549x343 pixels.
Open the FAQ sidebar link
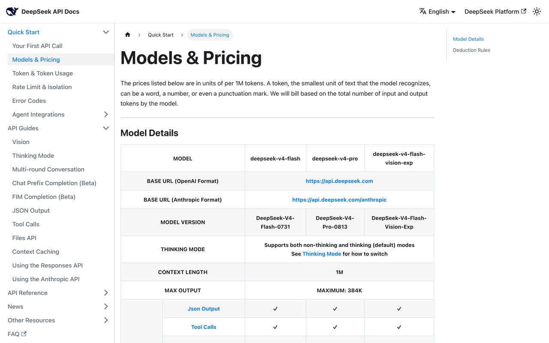17,334
